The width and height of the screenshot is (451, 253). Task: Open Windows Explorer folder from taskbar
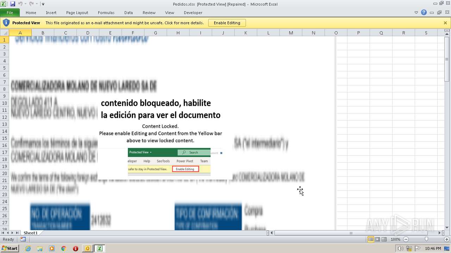coord(40,248)
